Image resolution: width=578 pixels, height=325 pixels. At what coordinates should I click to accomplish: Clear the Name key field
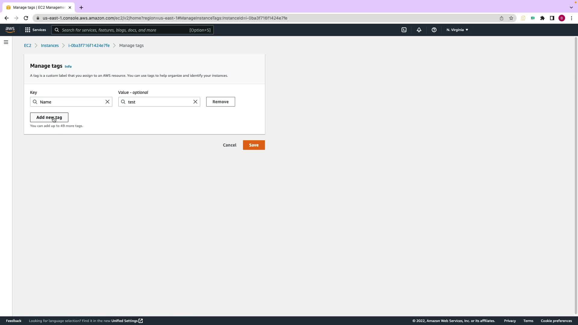point(107,102)
